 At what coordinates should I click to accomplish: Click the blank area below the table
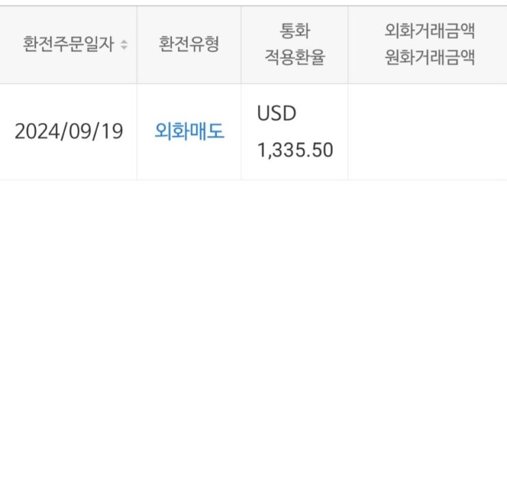click(252, 328)
